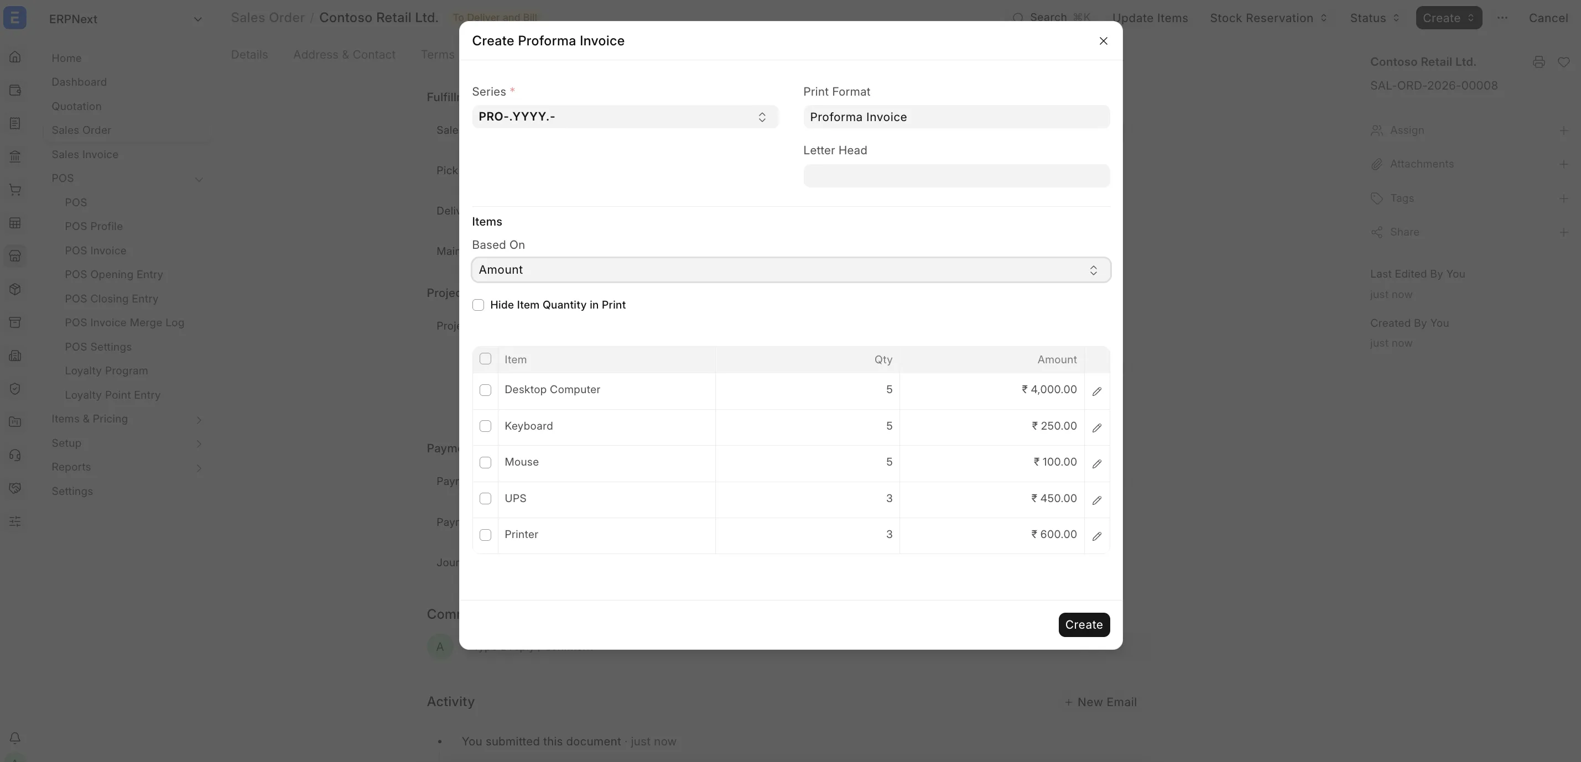Click the Printer row edit pencil

[x=1097, y=536]
